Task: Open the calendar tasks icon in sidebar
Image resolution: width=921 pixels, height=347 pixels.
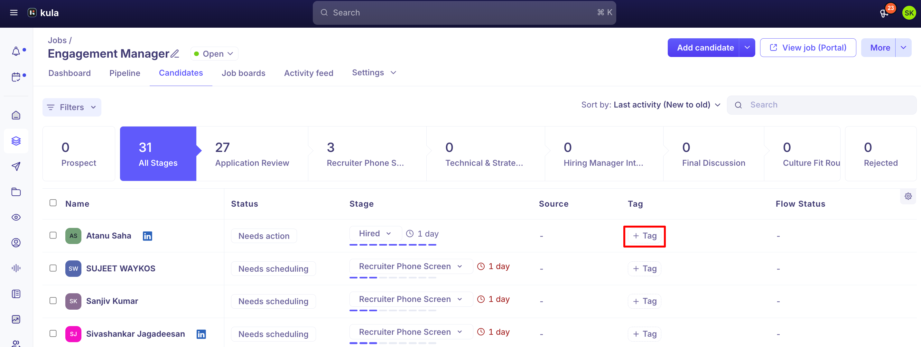Action: pyautogui.click(x=16, y=76)
